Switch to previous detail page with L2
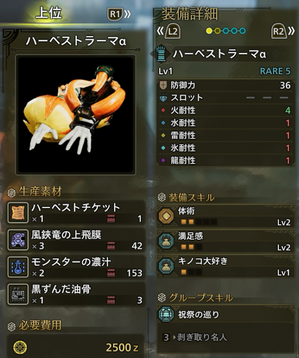This screenshot has width=299, height=358. 169,31
